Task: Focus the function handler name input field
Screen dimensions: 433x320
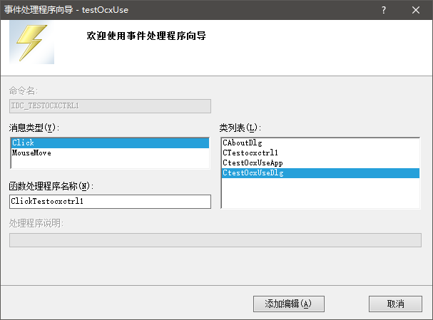Action: [x=110, y=202]
